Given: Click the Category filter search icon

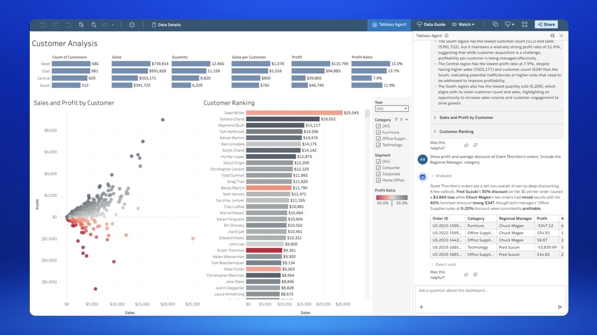Looking at the screenshot, I should [x=401, y=120].
